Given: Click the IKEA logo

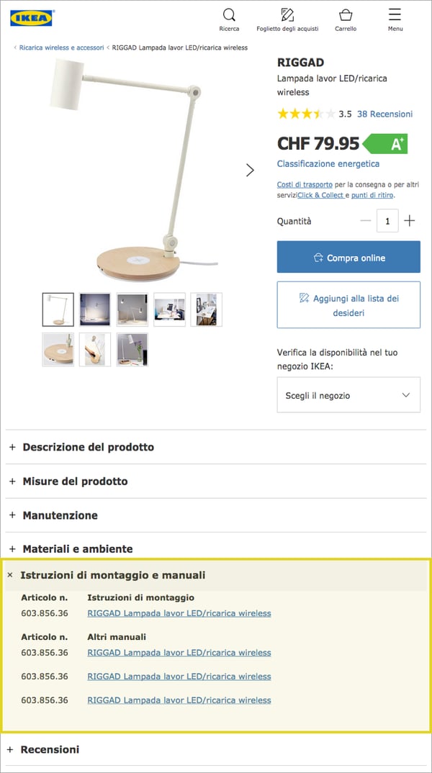Looking at the screenshot, I should [x=31, y=18].
